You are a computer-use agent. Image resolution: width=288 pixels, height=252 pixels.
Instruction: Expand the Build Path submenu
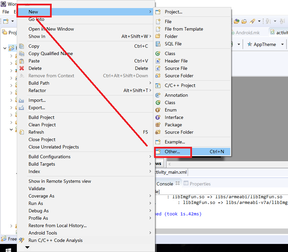tap(86, 83)
